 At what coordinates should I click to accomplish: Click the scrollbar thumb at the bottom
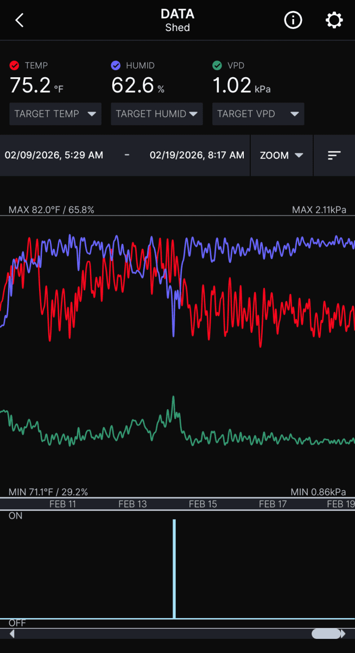click(327, 634)
